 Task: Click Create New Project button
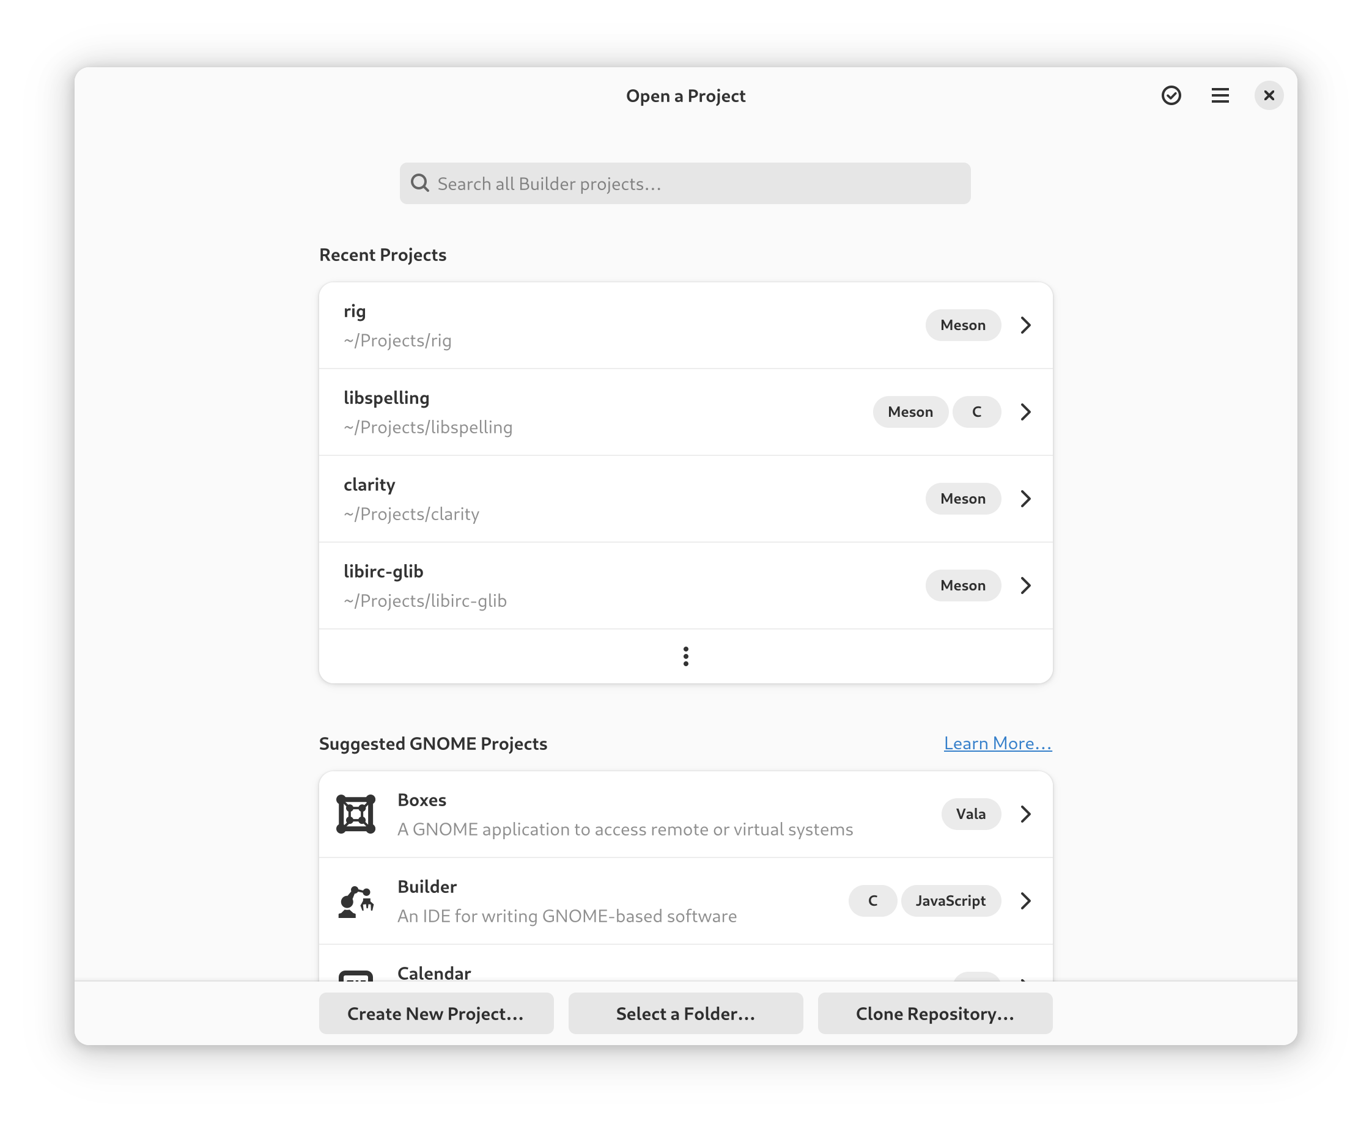coord(436,1013)
